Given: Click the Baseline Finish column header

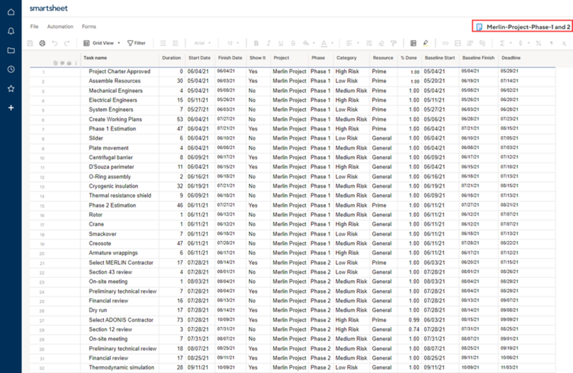Looking at the screenshot, I should pos(478,58).
